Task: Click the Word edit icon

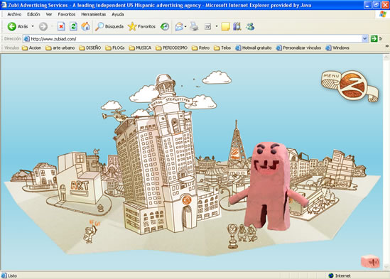Action: pos(207,26)
